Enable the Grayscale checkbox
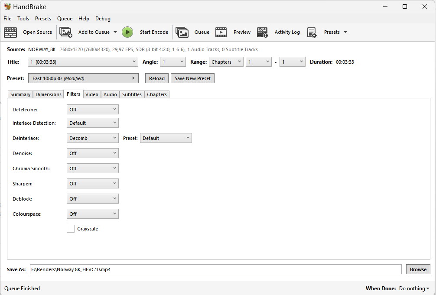Screen dimensions: 436x295 (x=71, y=229)
